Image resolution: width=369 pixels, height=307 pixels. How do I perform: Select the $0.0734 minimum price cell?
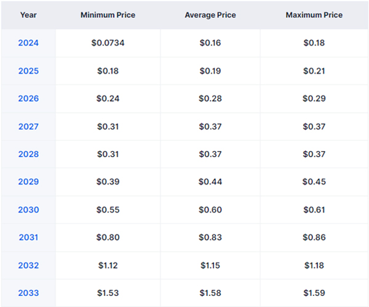point(108,43)
